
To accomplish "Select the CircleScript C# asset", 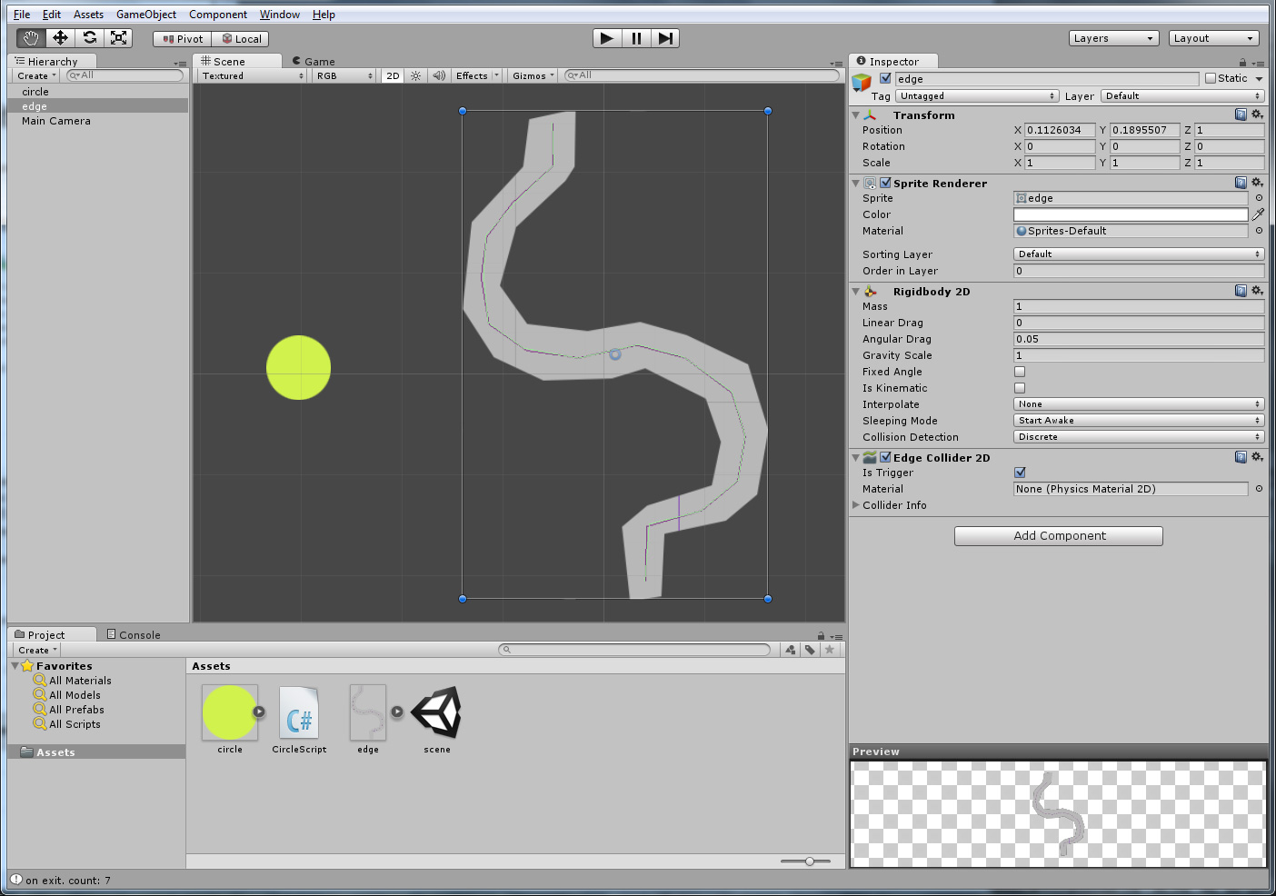I will pos(299,721).
